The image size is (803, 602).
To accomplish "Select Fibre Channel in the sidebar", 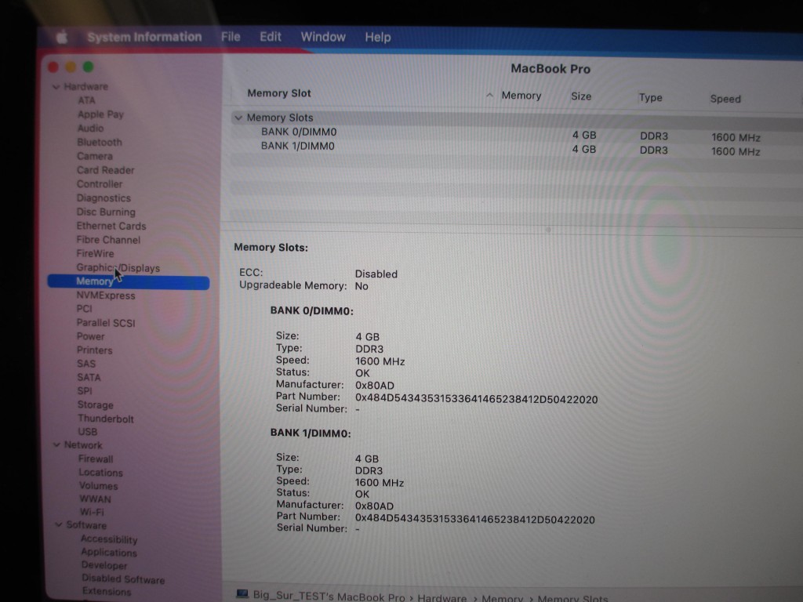I will (108, 240).
